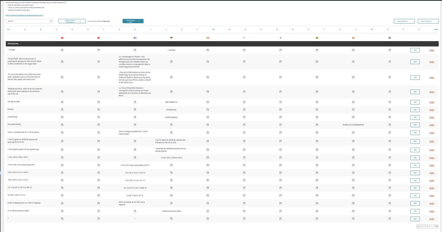Add French translation for '" on page' entry

(x=135, y=50)
